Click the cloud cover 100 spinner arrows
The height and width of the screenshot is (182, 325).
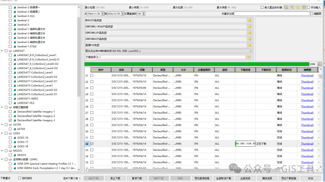144,14
